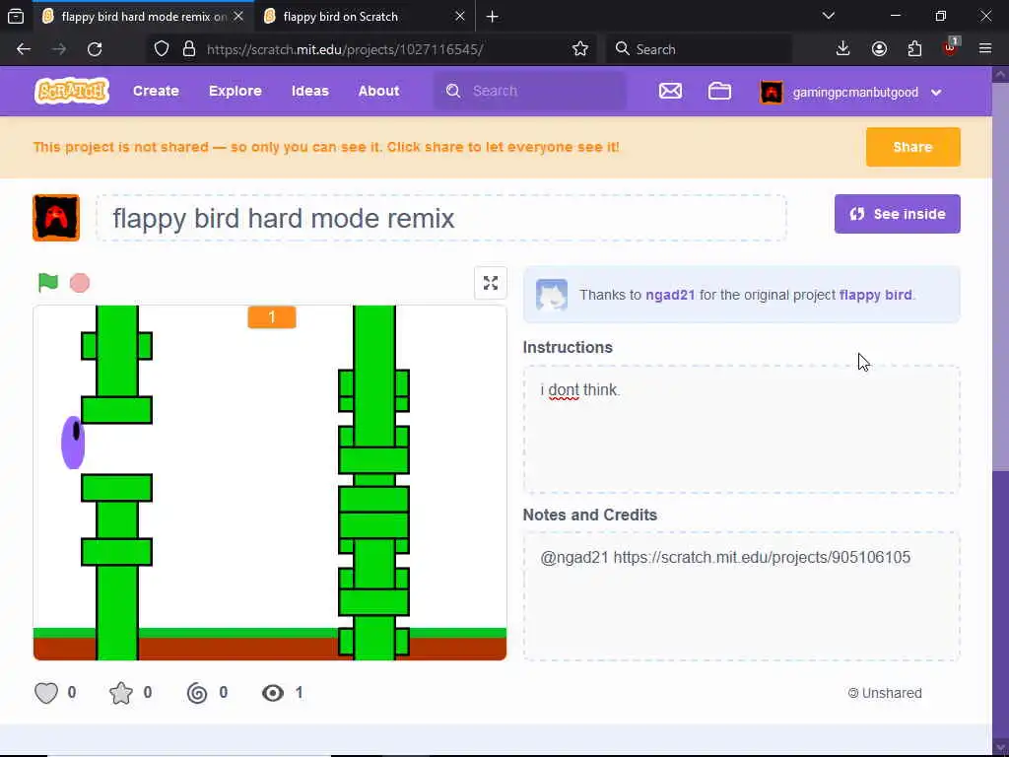Click the Scratch logo
Screen dimensions: 1009x757
pyautogui.click(x=72, y=91)
